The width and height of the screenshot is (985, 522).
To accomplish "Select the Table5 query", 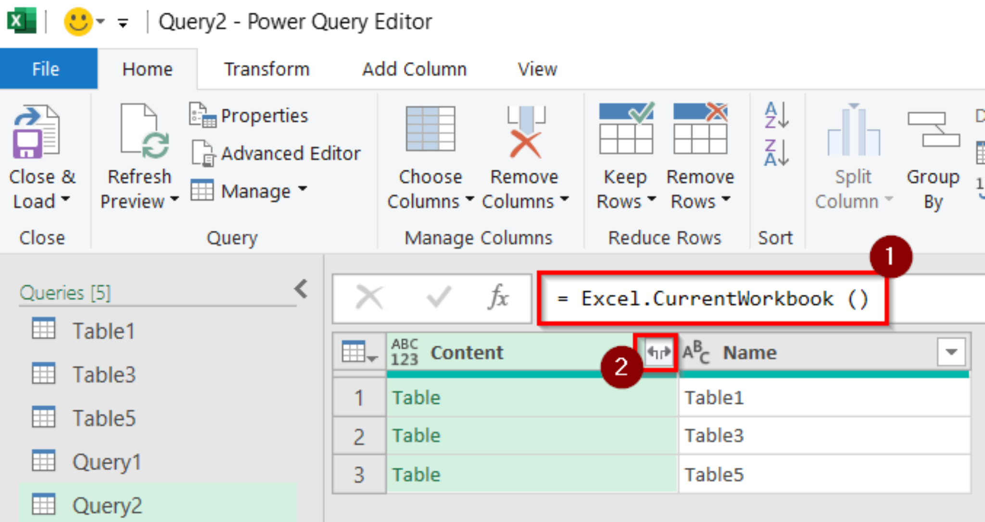I will 158,418.
